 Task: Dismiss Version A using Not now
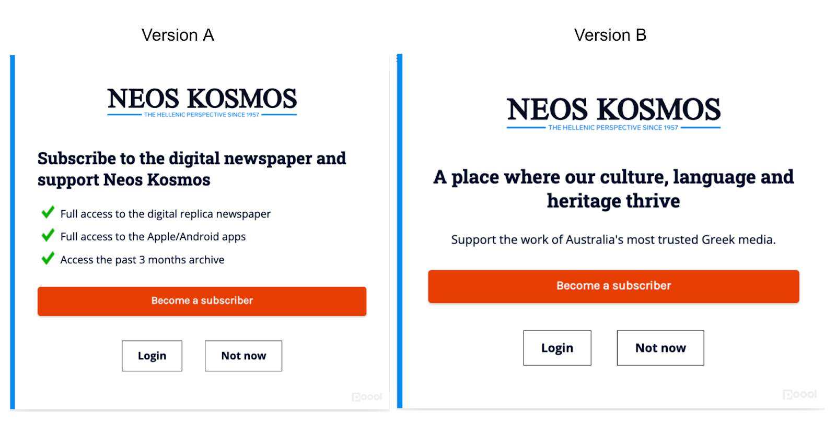point(243,356)
